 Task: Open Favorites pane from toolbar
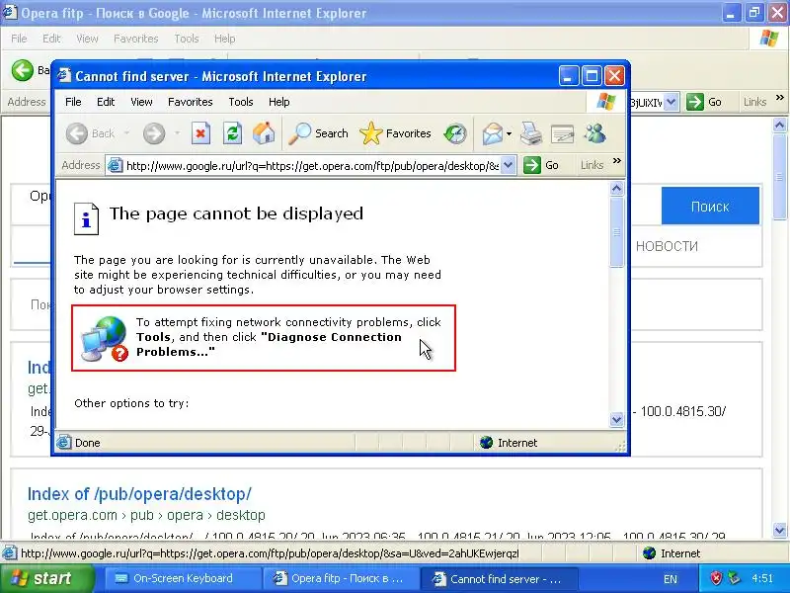(x=396, y=133)
